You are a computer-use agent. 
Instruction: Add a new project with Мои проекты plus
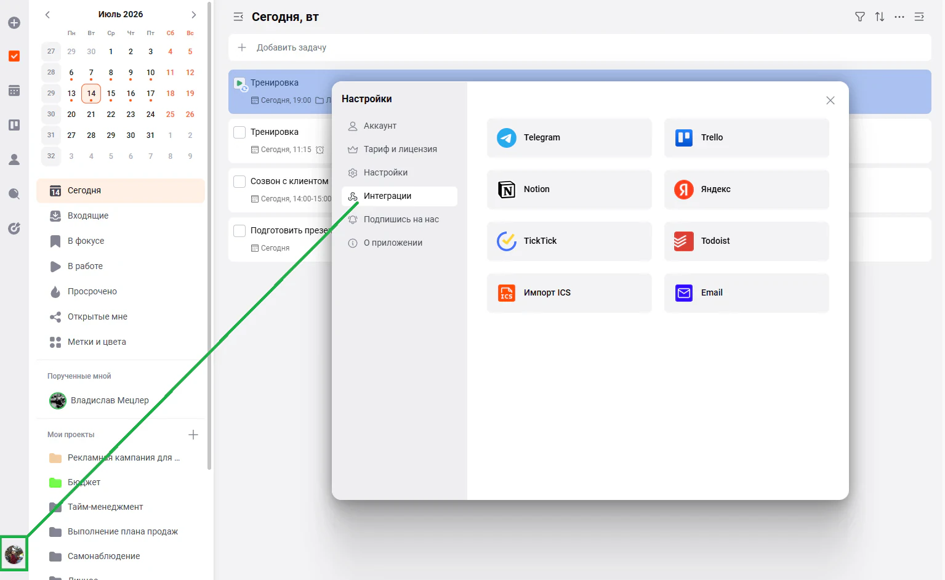pos(193,435)
